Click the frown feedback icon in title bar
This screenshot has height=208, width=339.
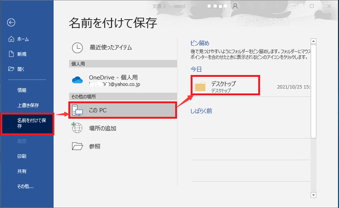click(262, 6)
